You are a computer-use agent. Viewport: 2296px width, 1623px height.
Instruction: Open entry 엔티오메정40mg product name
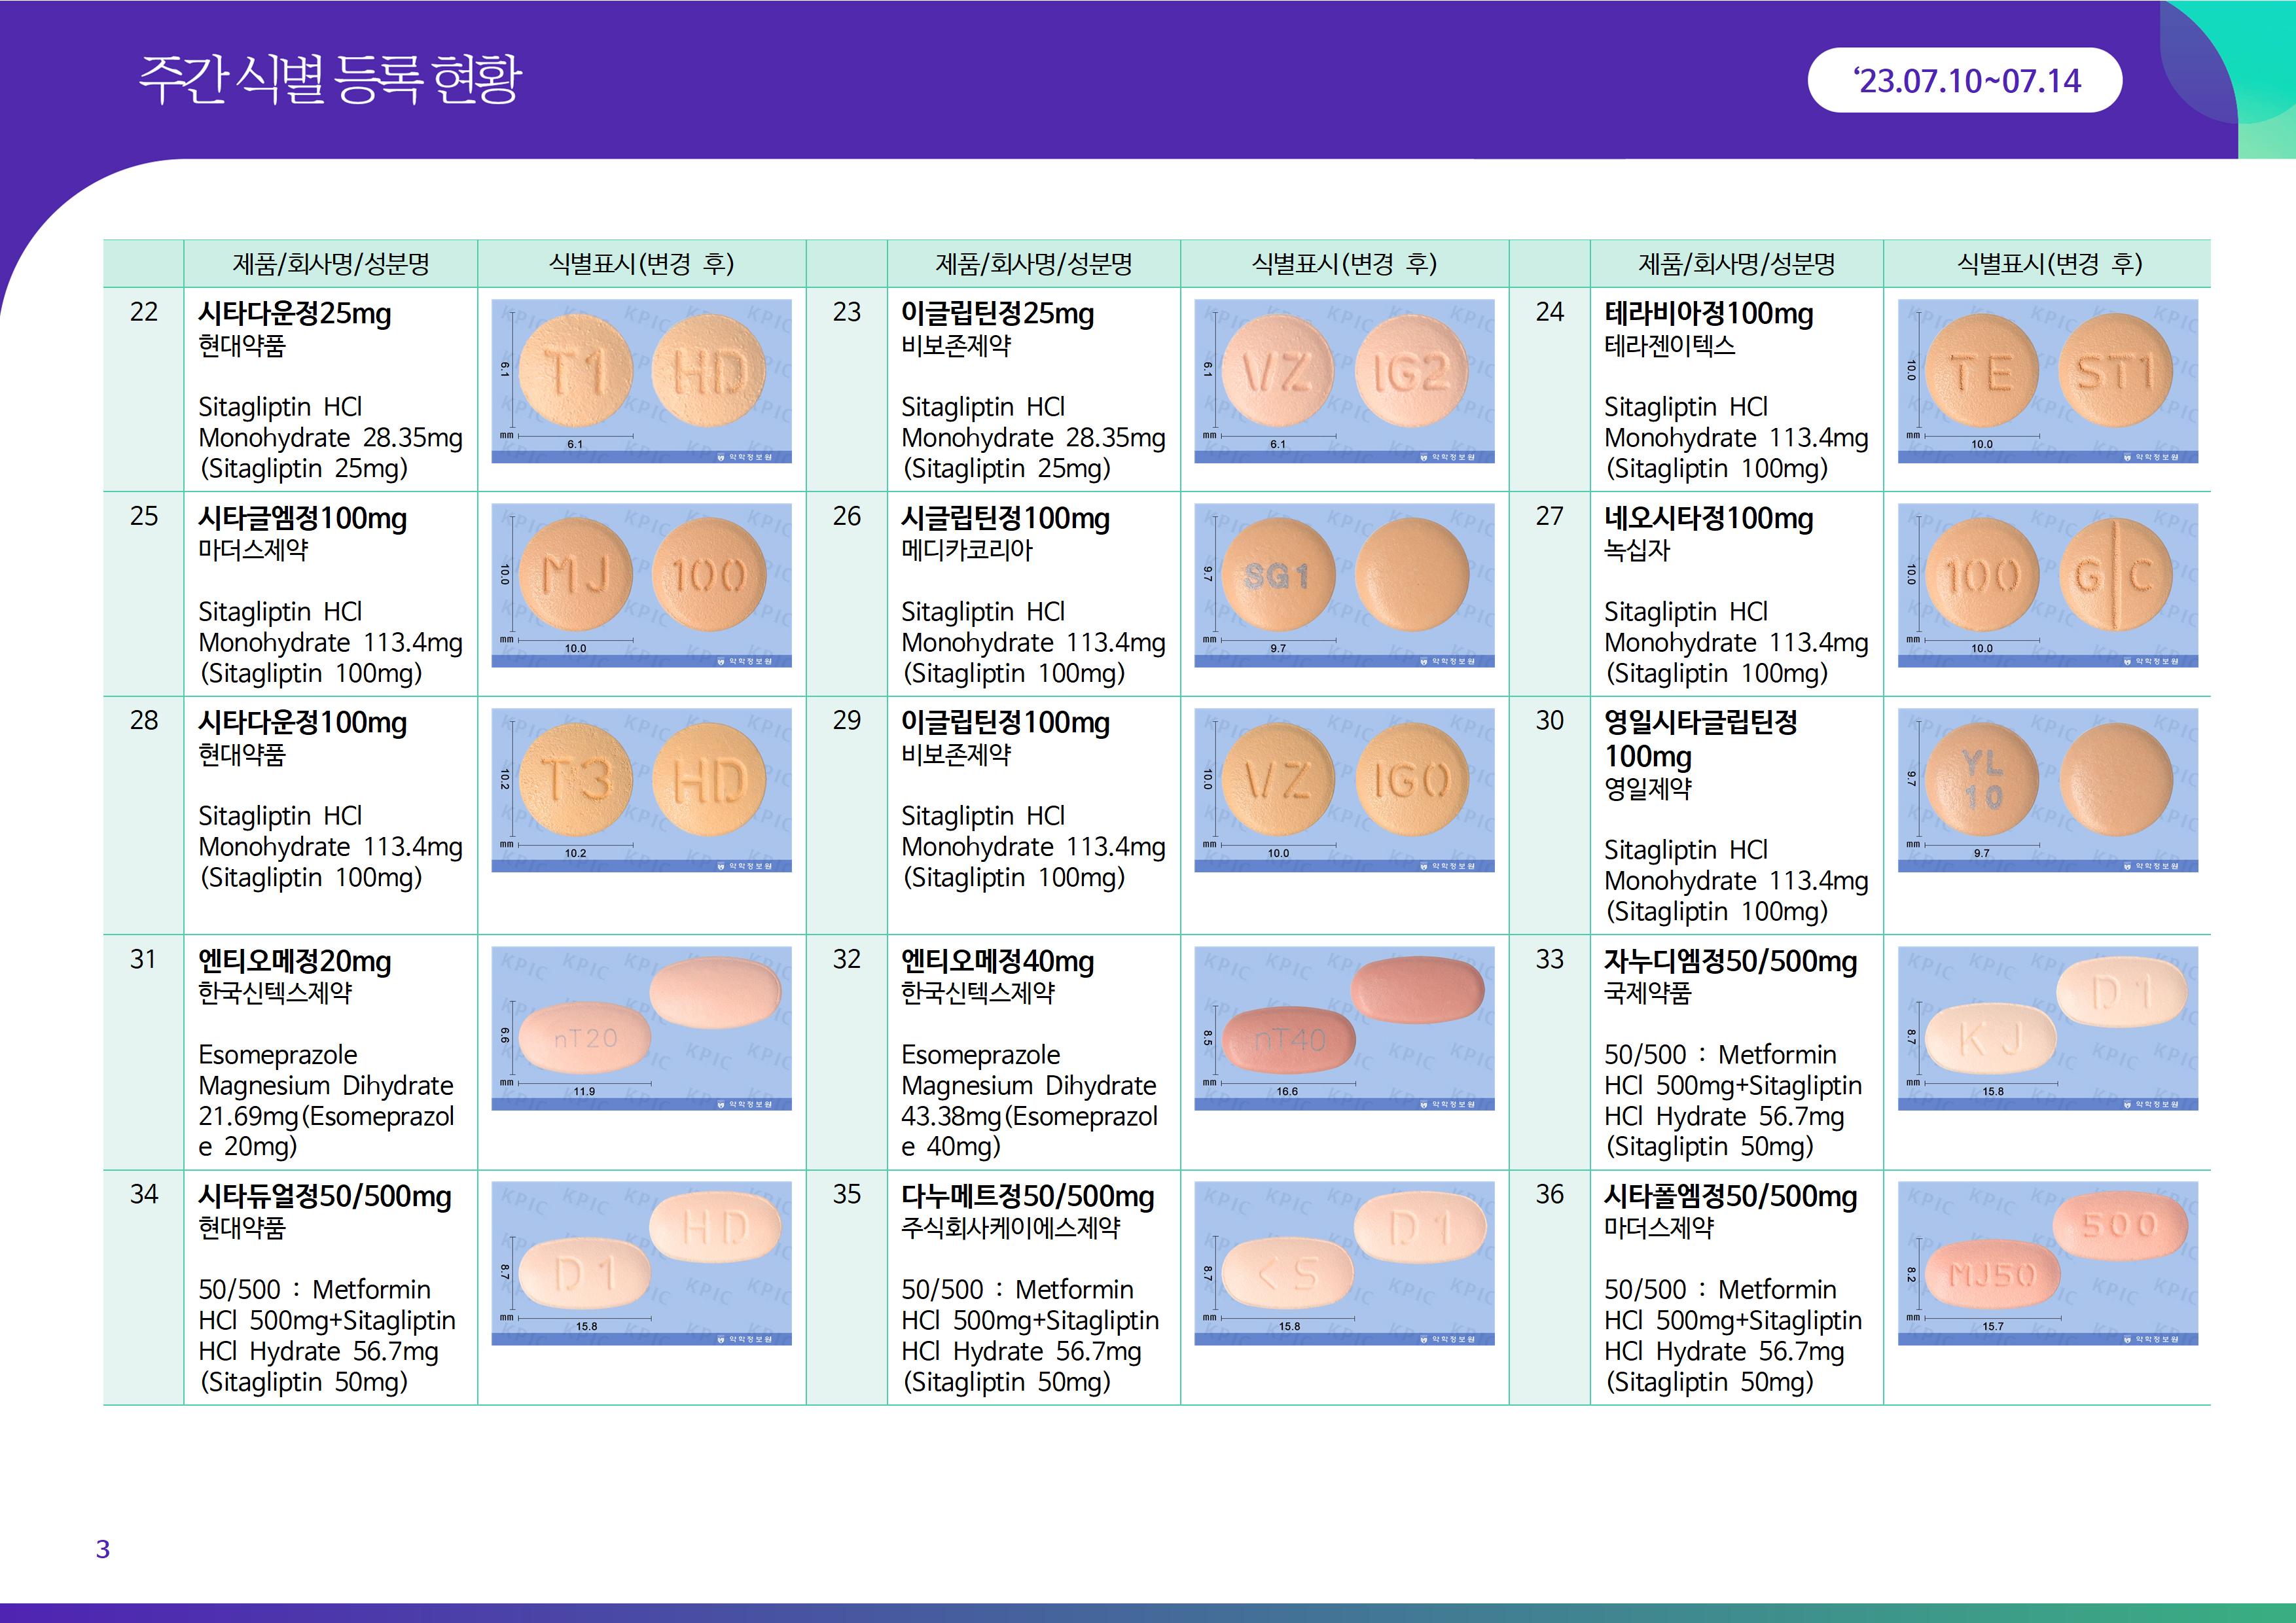pyautogui.click(x=997, y=961)
